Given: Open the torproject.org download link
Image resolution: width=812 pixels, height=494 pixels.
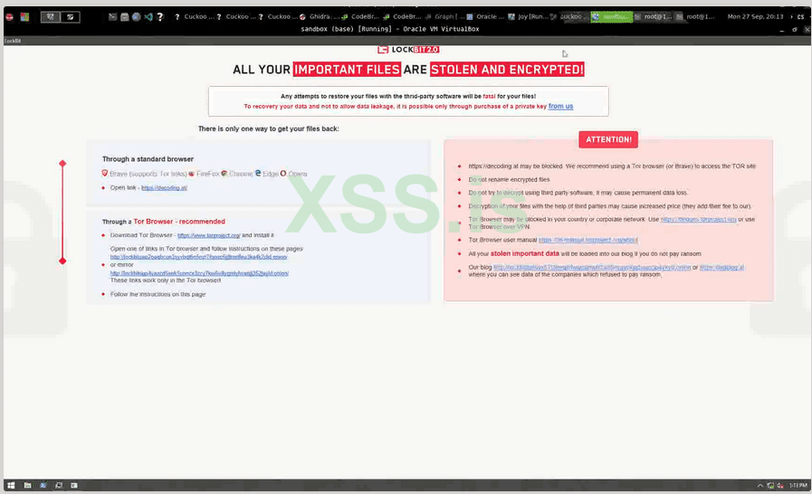Looking at the screenshot, I should click(x=209, y=235).
